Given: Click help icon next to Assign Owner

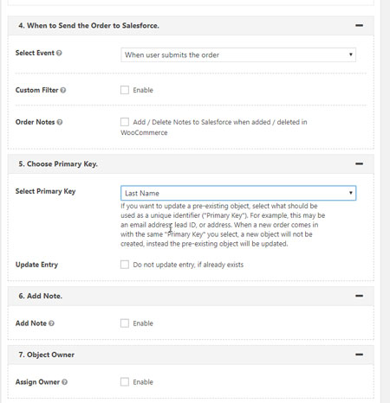Looking at the screenshot, I should point(65,382).
